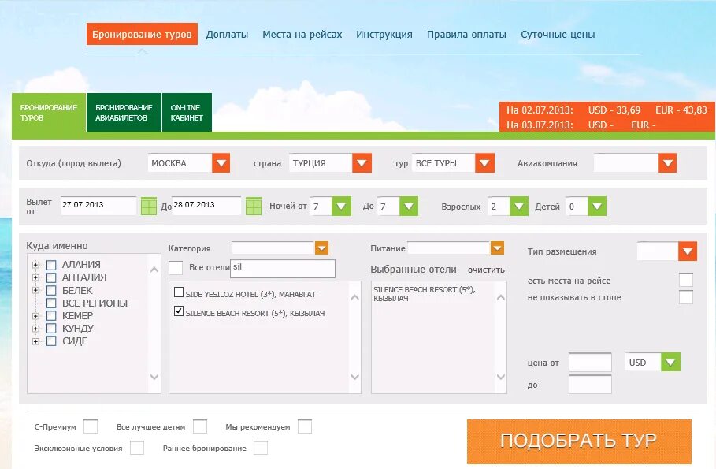Open Суточные цены menu item

coord(558,34)
